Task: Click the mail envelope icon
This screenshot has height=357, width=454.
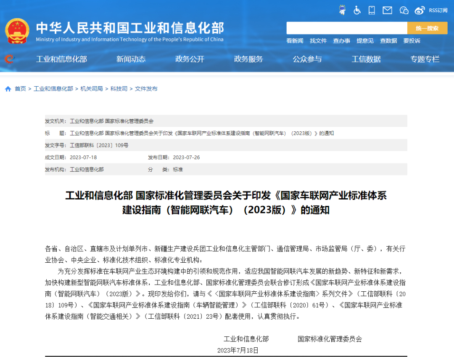Action: tap(387, 11)
